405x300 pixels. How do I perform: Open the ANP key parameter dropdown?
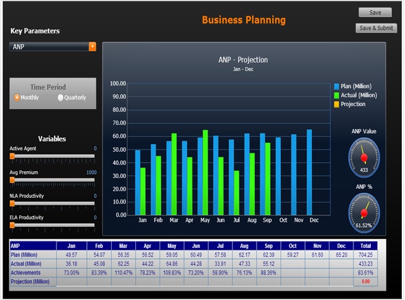click(x=49, y=47)
